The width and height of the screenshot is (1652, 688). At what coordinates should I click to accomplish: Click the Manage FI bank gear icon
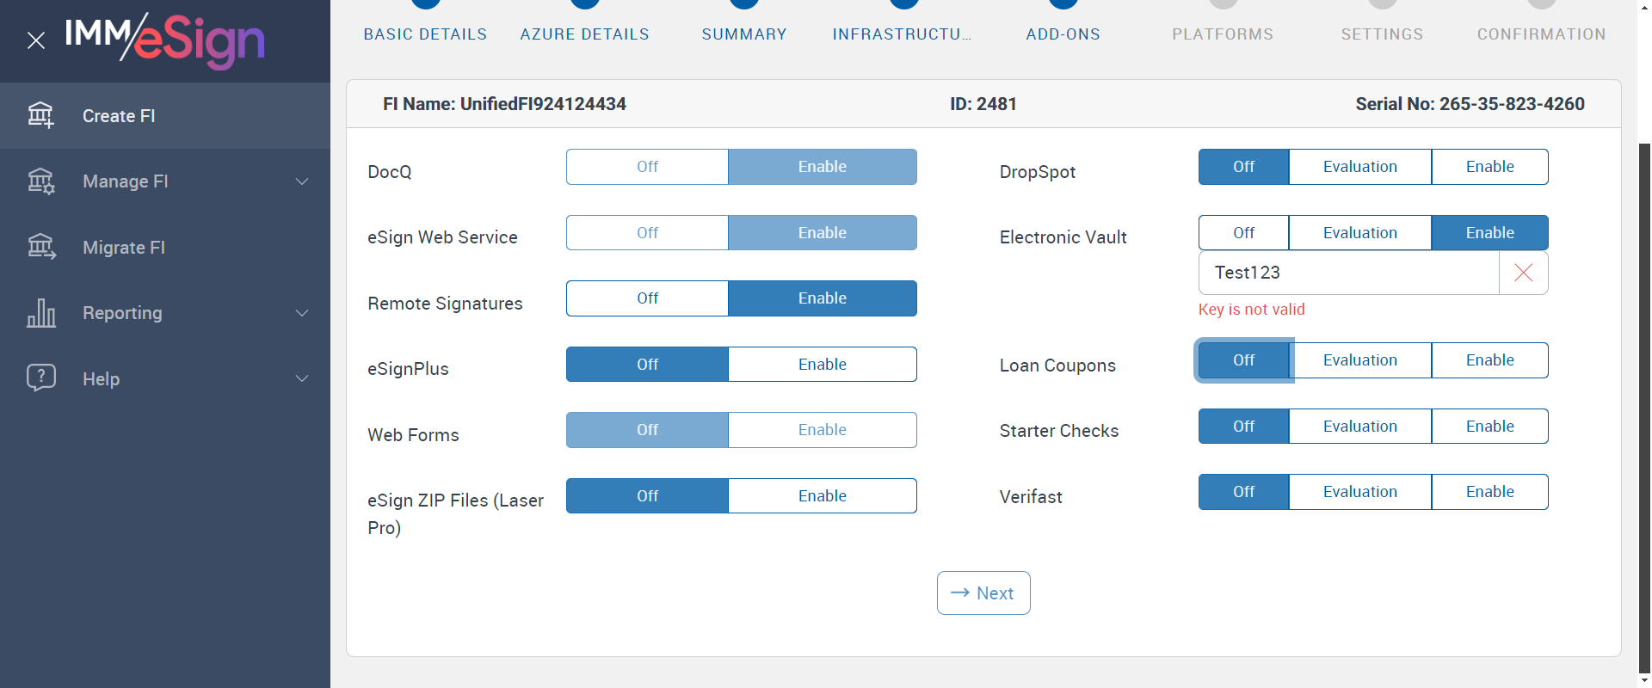pos(40,181)
